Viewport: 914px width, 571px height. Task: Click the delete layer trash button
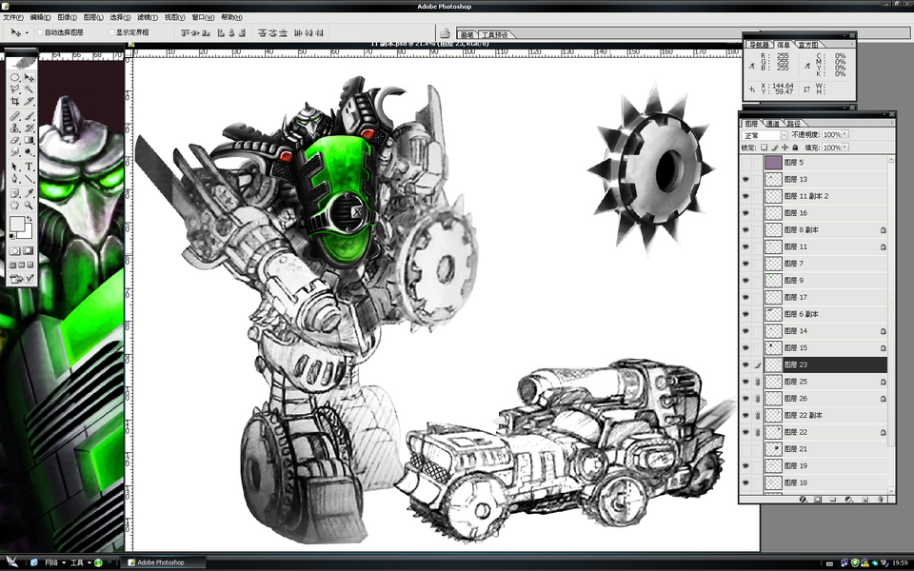881,500
